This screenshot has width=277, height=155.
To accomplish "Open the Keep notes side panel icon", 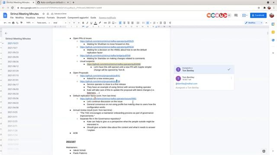I will point(273,32).
